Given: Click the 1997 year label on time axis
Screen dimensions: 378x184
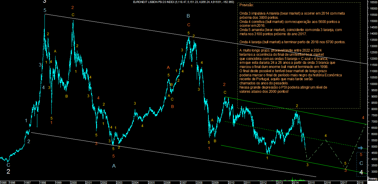Looking at the screenshot, I should point(28,182).
